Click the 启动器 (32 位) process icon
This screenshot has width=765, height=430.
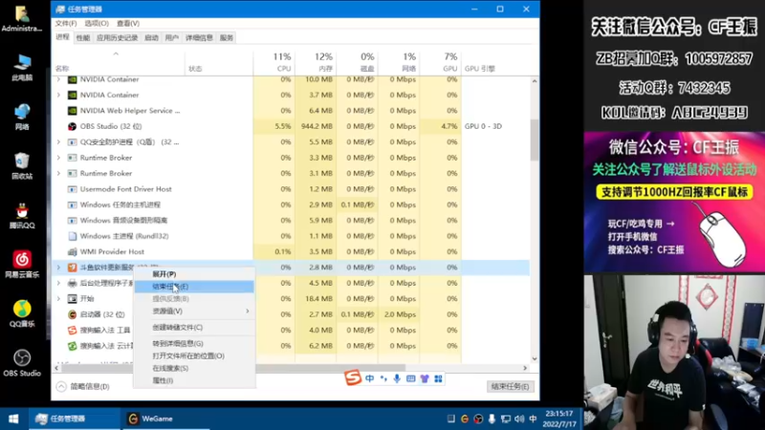(73, 314)
